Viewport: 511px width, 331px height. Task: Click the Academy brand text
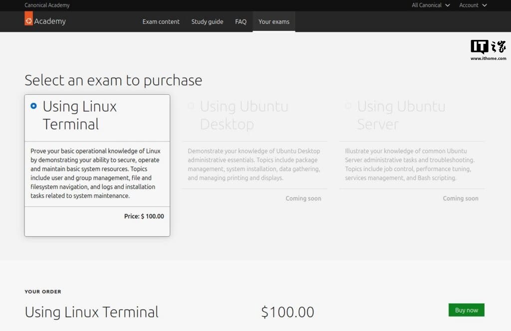coord(50,21)
